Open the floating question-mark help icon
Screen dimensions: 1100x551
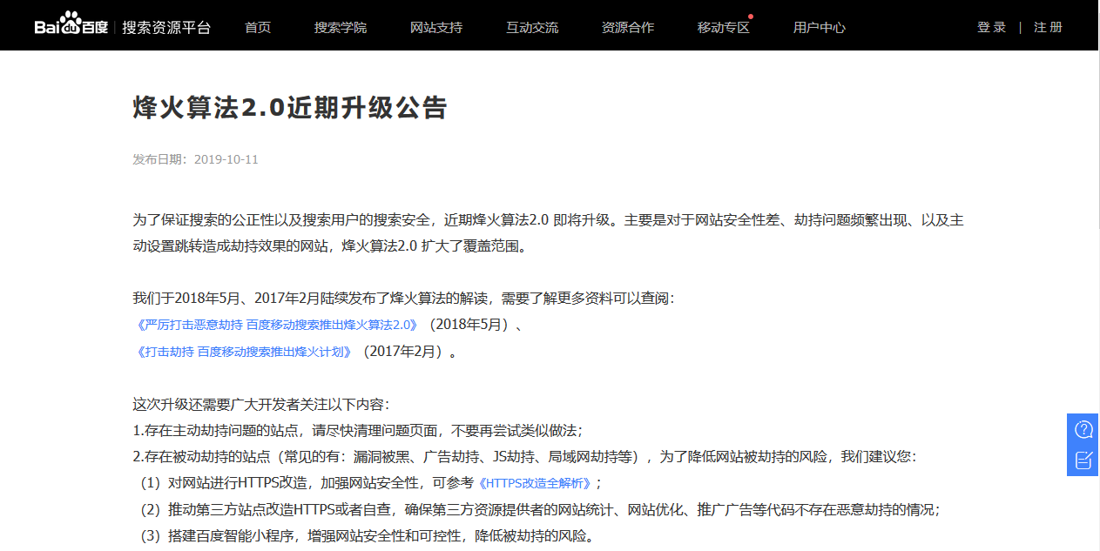(1083, 428)
